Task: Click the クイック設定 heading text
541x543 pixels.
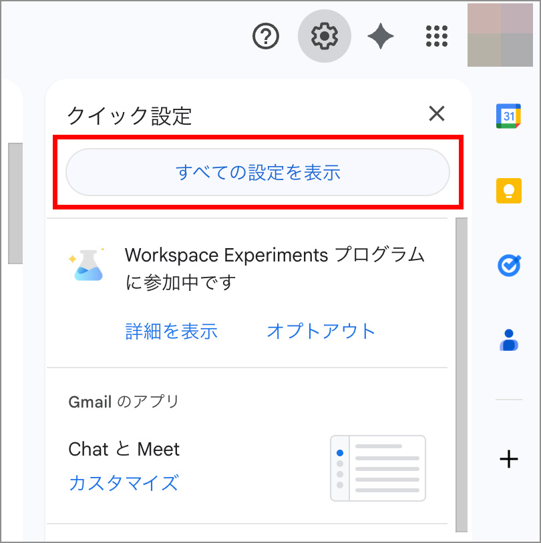Action: pyautogui.click(x=129, y=115)
